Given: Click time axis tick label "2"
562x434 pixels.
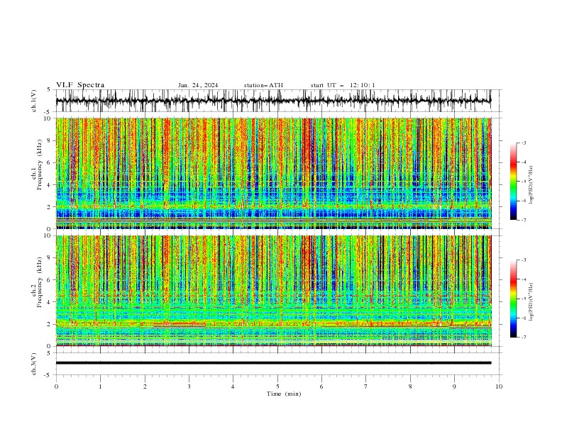Looking at the screenshot, I should click(145, 386).
